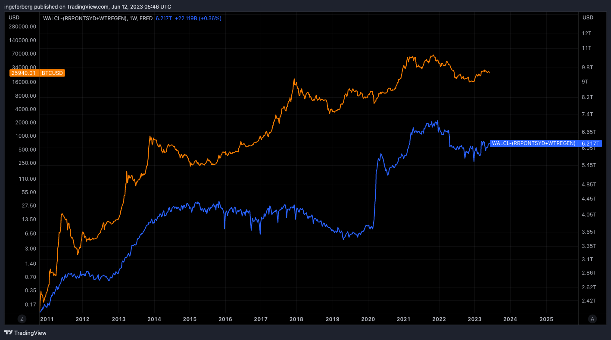Click the 0.17 level on left axis
Image resolution: width=611 pixels, height=340 pixels.
30,305
